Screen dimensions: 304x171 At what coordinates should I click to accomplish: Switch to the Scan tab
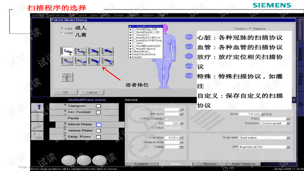point(176,164)
